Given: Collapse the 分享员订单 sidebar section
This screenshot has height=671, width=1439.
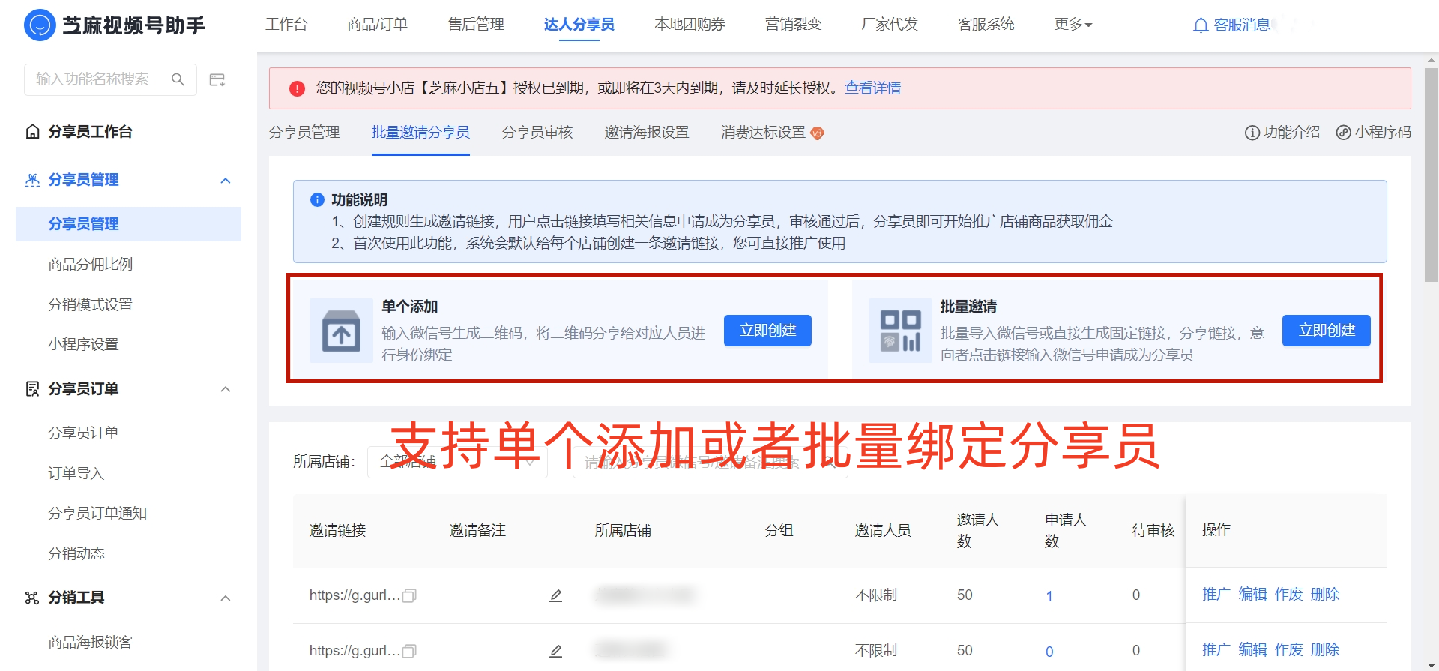Looking at the screenshot, I should click(x=226, y=389).
